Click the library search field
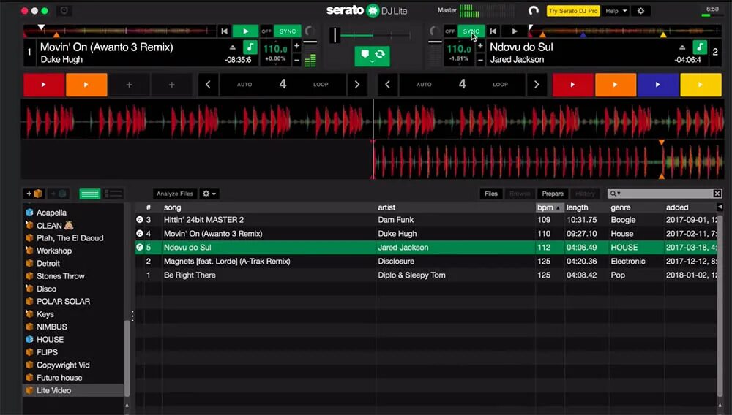The image size is (732, 415). click(x=660, y=194)
